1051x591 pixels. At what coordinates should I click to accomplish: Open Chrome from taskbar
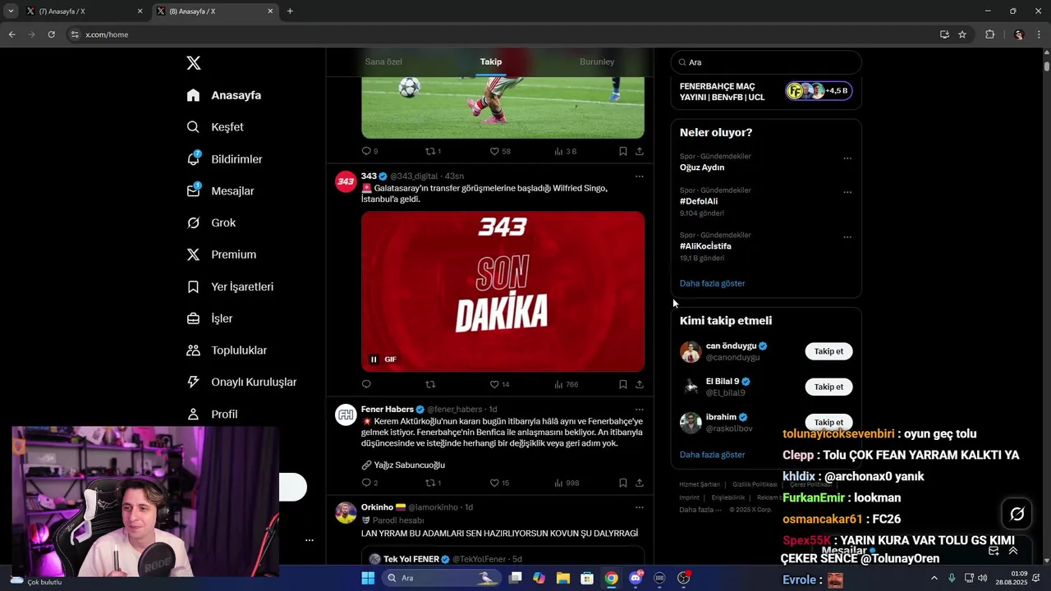(x=612, y=579)
